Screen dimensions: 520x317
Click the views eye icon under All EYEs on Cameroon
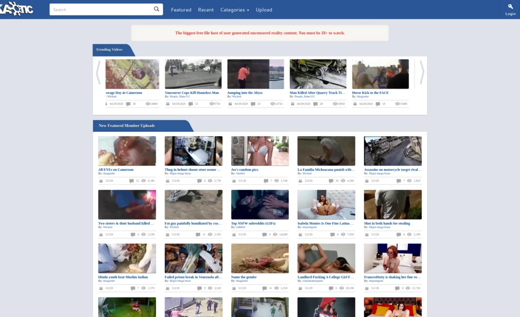pos(144,181)
